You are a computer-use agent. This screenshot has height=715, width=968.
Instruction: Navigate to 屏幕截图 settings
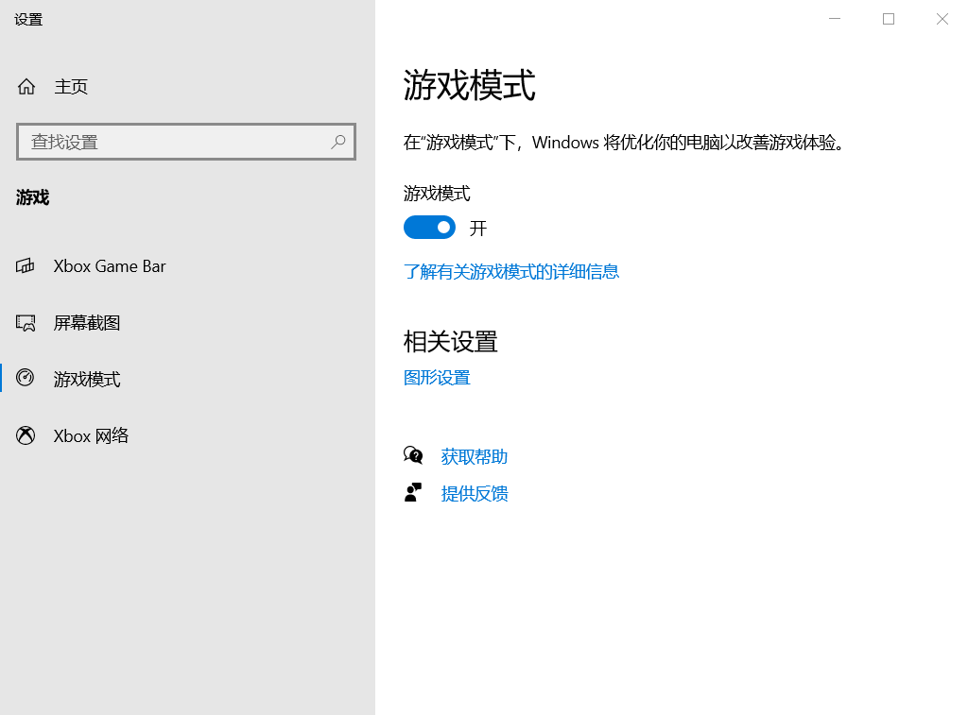click(x=87, y=322)
